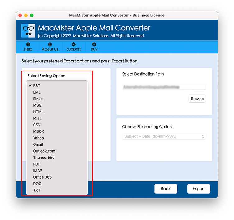Select MBOX from saving options

pyautogui.click(x=57, y=131)
